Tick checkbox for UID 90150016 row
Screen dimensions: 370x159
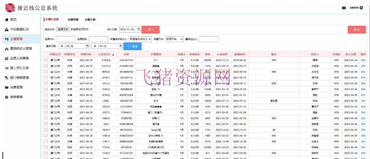(46, 147)
